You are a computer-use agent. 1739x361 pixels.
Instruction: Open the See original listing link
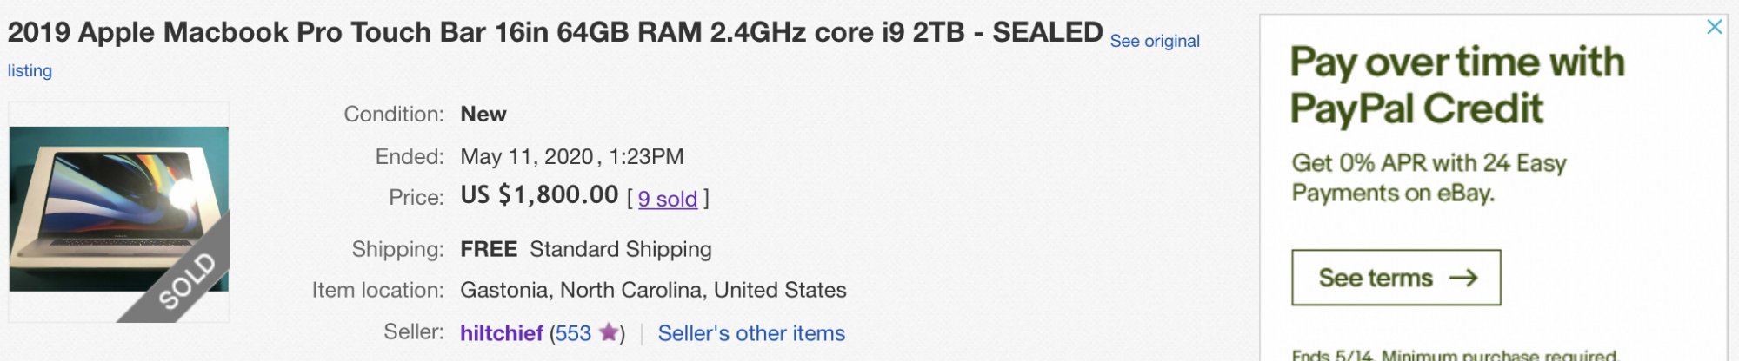pyautogui.click(x=1154, y=42)
